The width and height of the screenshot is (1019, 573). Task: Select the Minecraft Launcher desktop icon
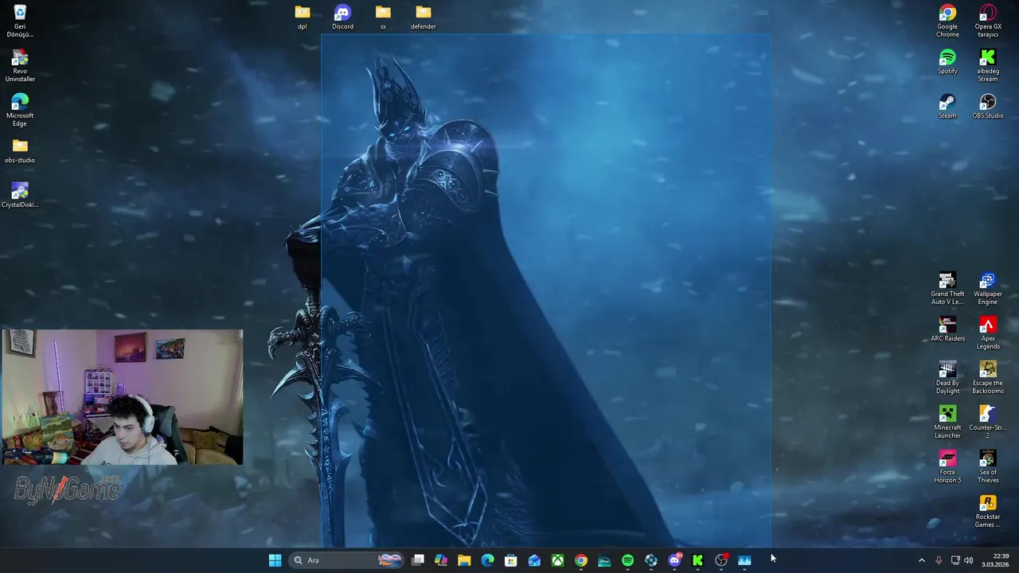click(947, 422)
